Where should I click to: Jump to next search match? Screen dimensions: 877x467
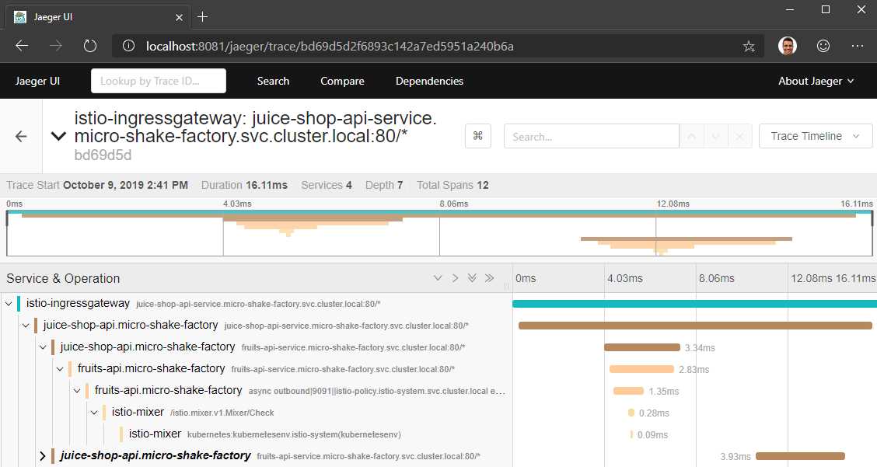click(x=715, y=137)
